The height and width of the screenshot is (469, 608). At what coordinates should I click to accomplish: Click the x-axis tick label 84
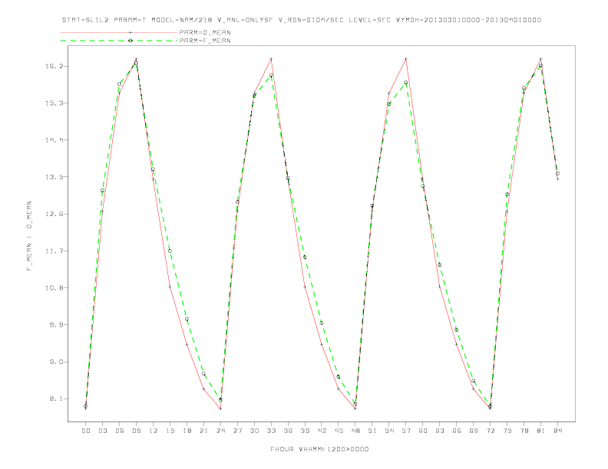tap(557, 431)
